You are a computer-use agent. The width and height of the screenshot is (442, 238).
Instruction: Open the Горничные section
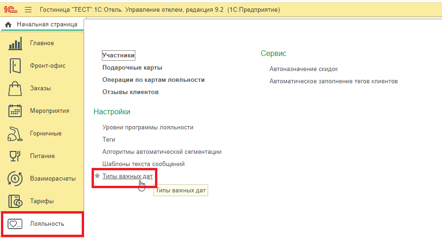42,134
